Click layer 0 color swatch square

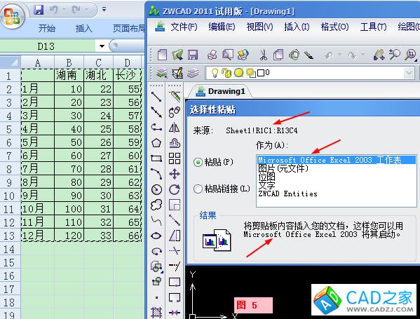click(260, 73)
